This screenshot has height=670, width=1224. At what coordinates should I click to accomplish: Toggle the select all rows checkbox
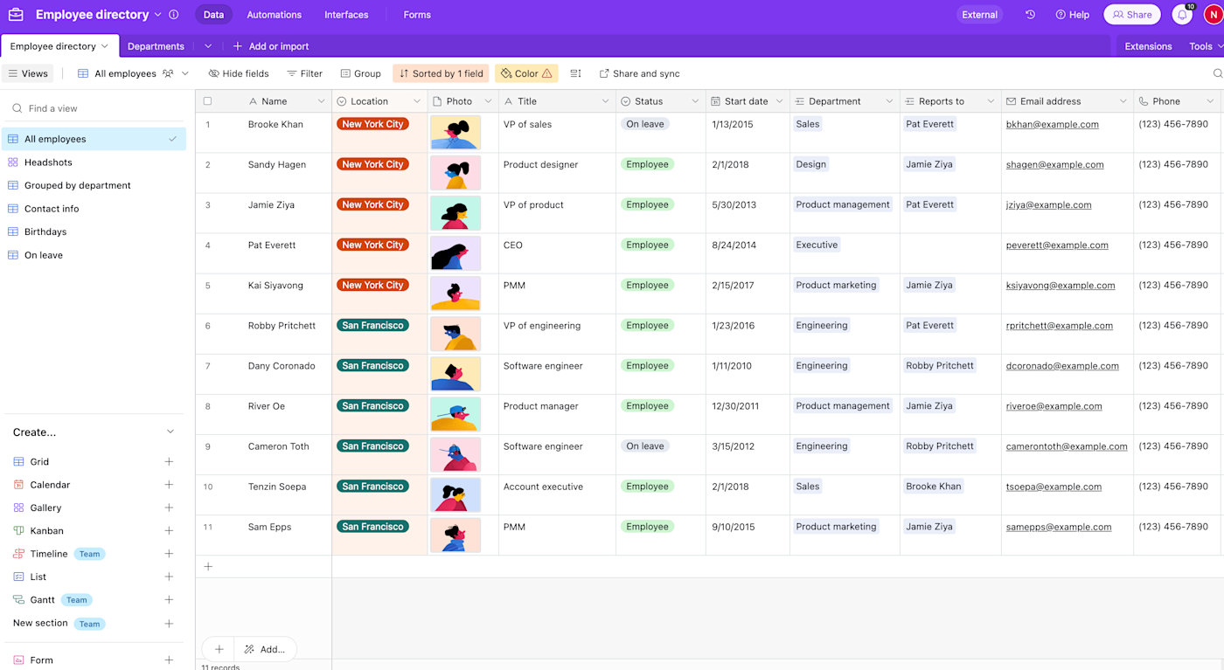[x=207, y=101]
